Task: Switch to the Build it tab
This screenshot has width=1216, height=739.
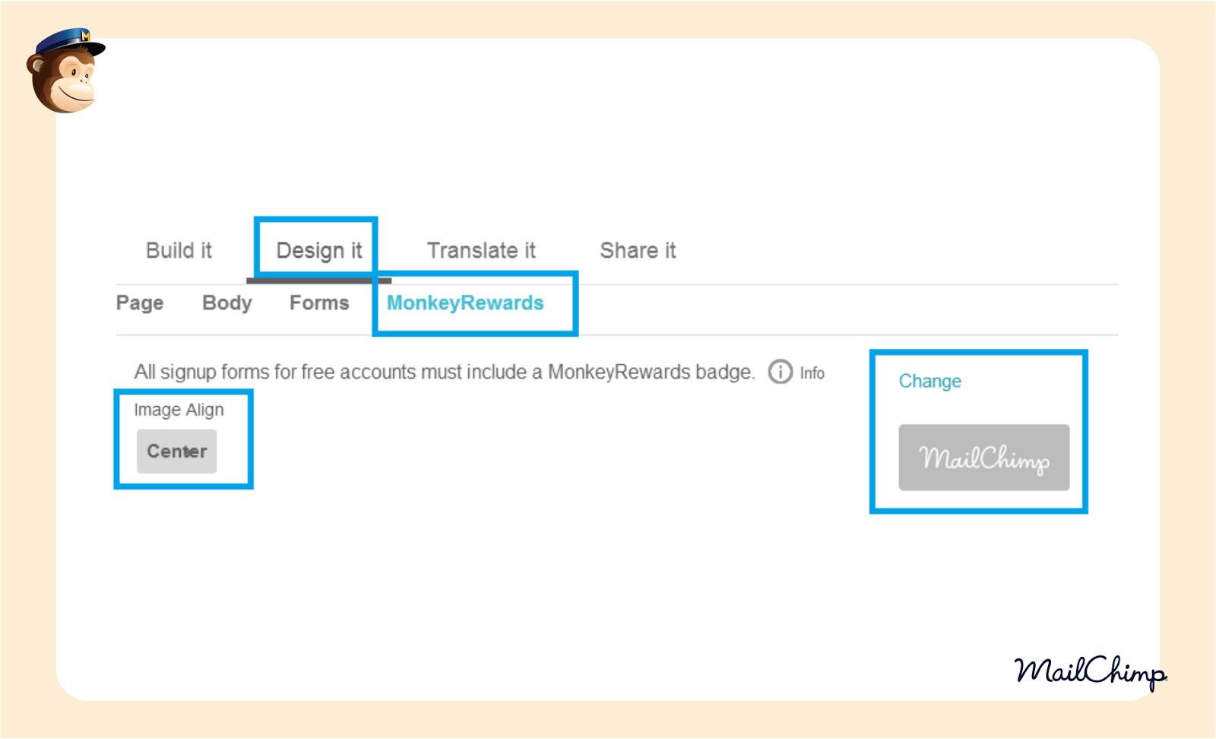Action: tap(179, 251)
